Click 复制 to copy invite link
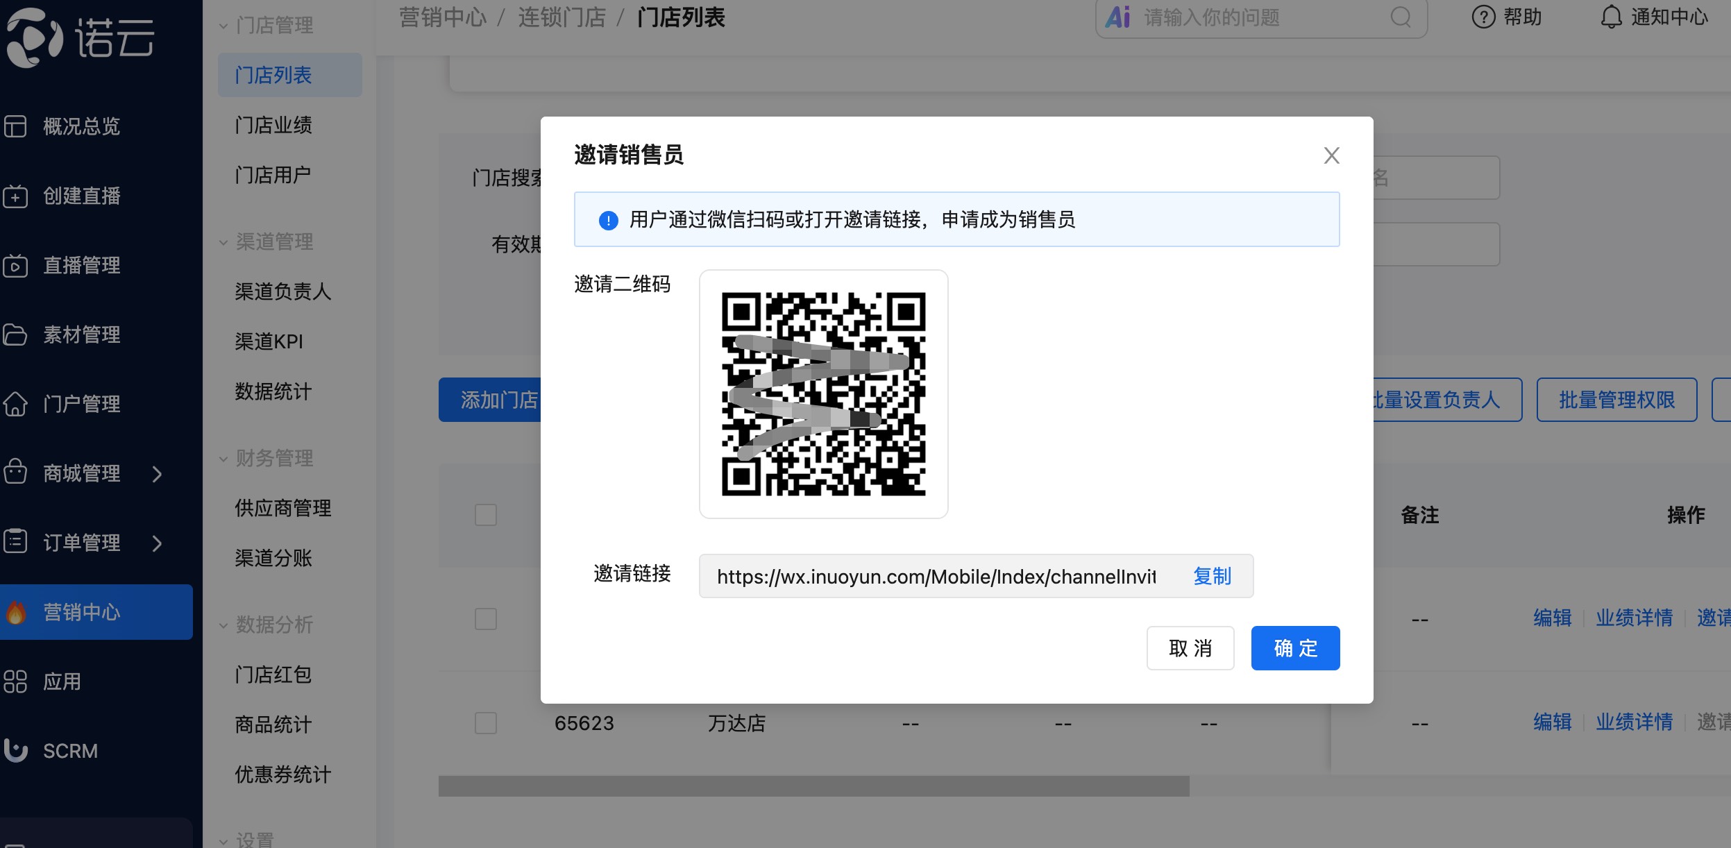This screenshot has height=848, width=1731. [x=1212, y=576]
